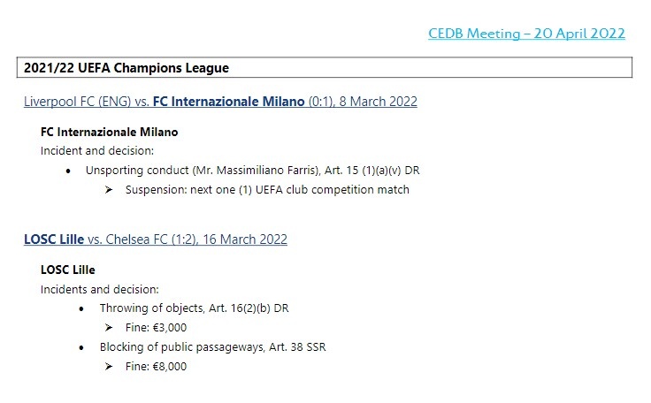Screen dimensions: 651x403
Task: Click the arrow marker before Fine: €3,000
Action: (x=109, y=328)
